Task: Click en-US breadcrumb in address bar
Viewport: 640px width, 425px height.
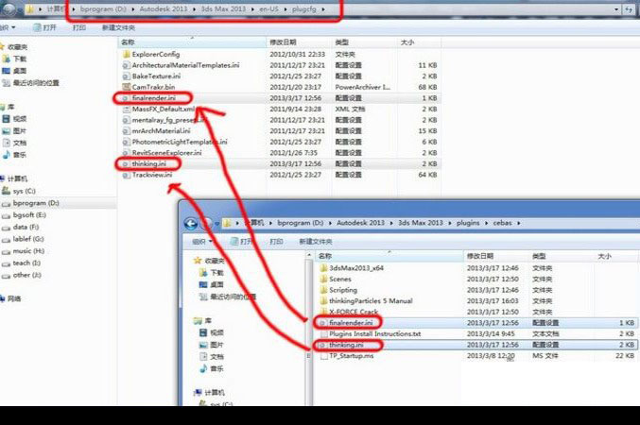Action: (269, 9)
